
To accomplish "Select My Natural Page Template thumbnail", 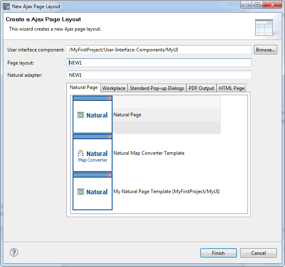I will tap(93, 191).
